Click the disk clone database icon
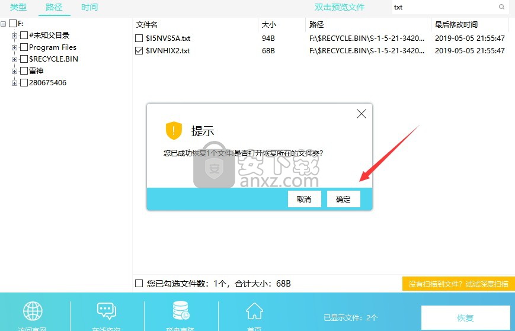This screenshot has width=515, height=331. [181, 310]
